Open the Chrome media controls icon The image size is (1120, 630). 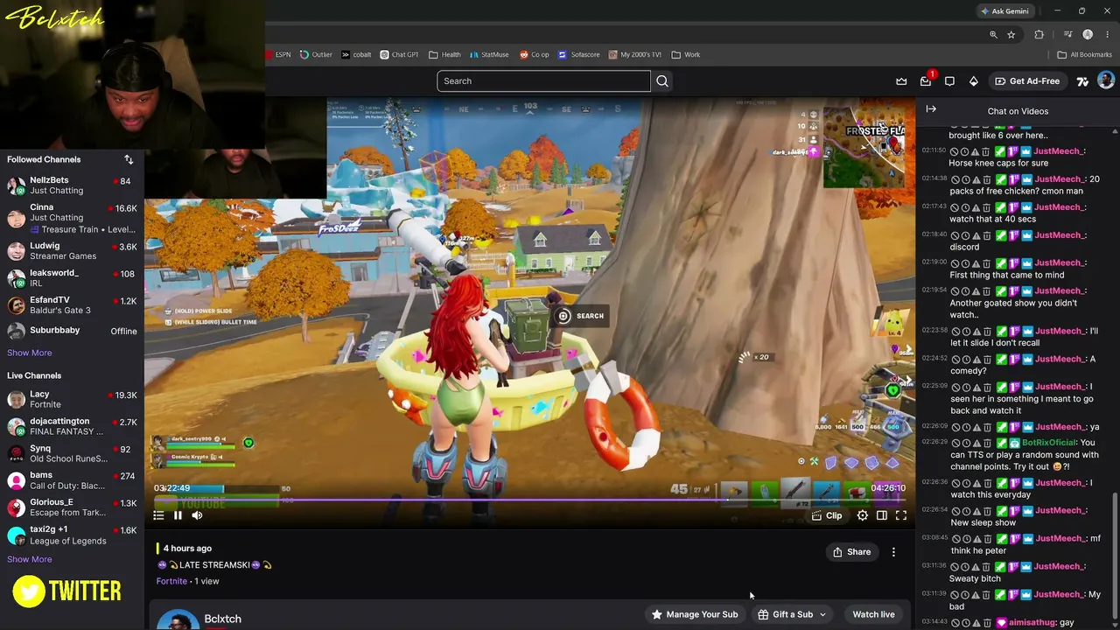[1067, 35]
